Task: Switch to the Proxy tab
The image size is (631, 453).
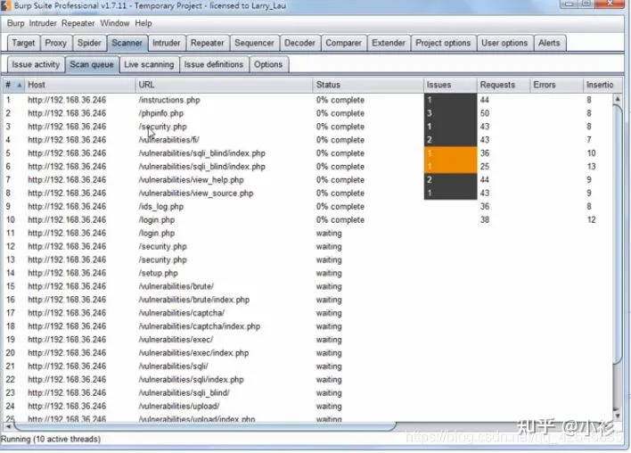Action: (x=55, y=43)
